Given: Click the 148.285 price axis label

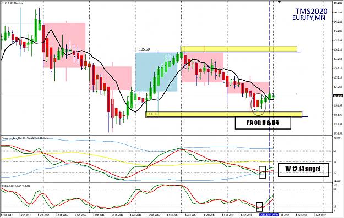Looking at the screenshot, I should point(337,13).
